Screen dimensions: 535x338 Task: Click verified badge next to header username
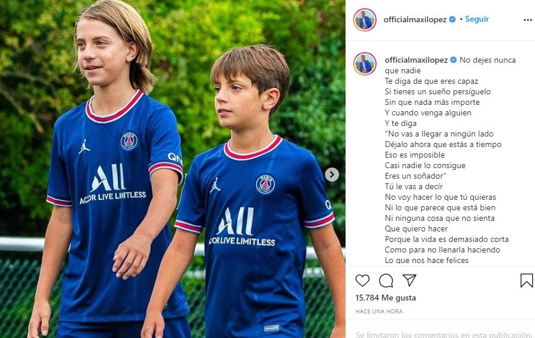point(452,19)
